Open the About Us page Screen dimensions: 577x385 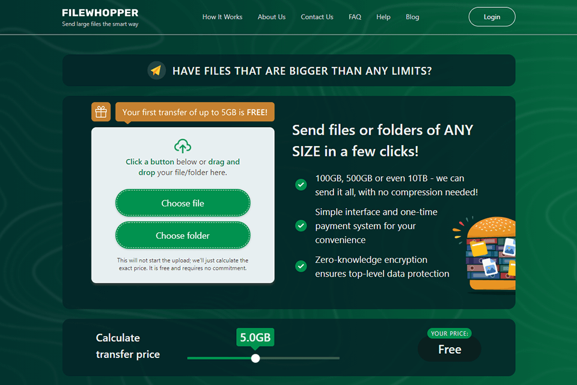(272, 17)
